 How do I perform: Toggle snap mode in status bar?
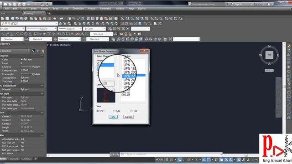click(172, 159)
